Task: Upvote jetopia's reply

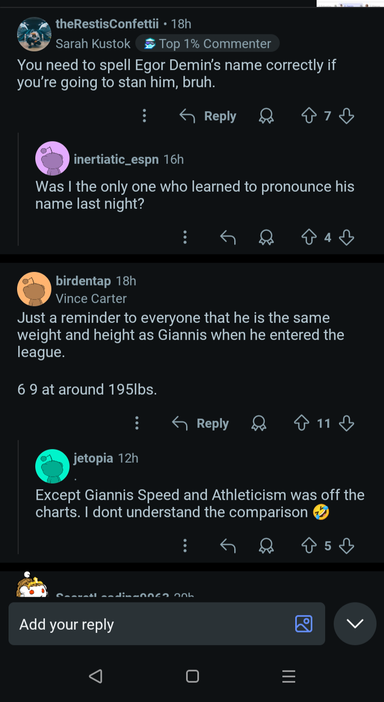Action: 310,546
